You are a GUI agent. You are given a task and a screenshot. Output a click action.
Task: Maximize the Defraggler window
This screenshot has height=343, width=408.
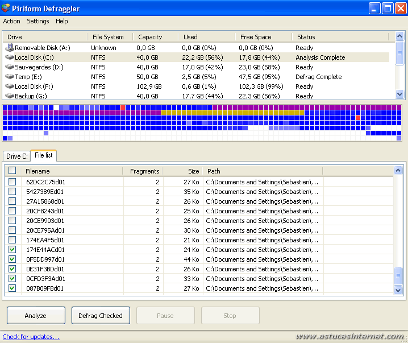point(388,8)
